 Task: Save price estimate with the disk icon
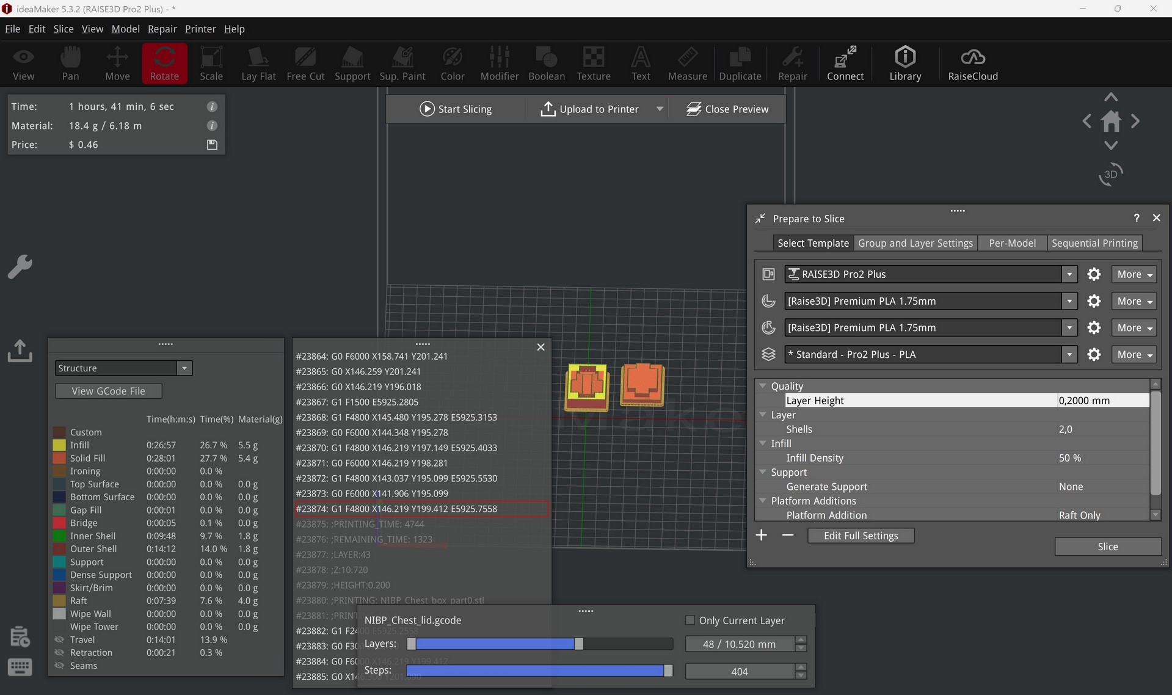[x=212, y=145]
